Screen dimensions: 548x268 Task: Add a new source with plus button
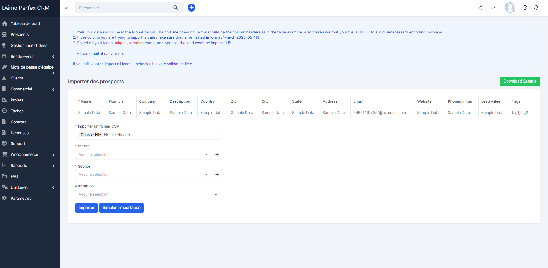pos(217,175)
